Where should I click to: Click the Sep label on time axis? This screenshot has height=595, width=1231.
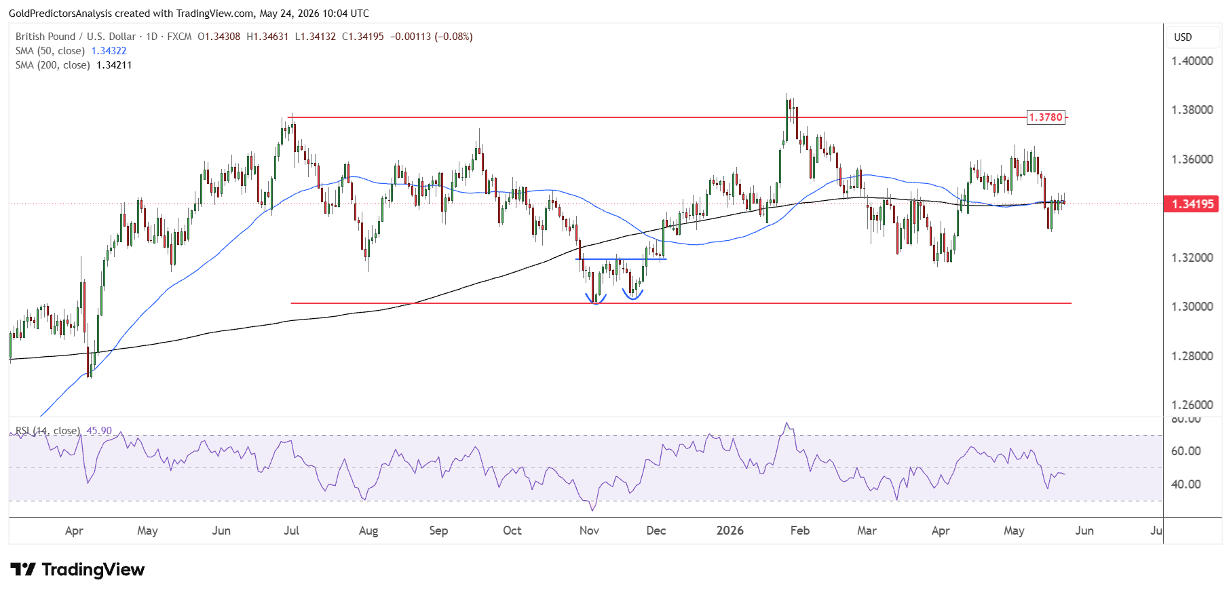438,531
